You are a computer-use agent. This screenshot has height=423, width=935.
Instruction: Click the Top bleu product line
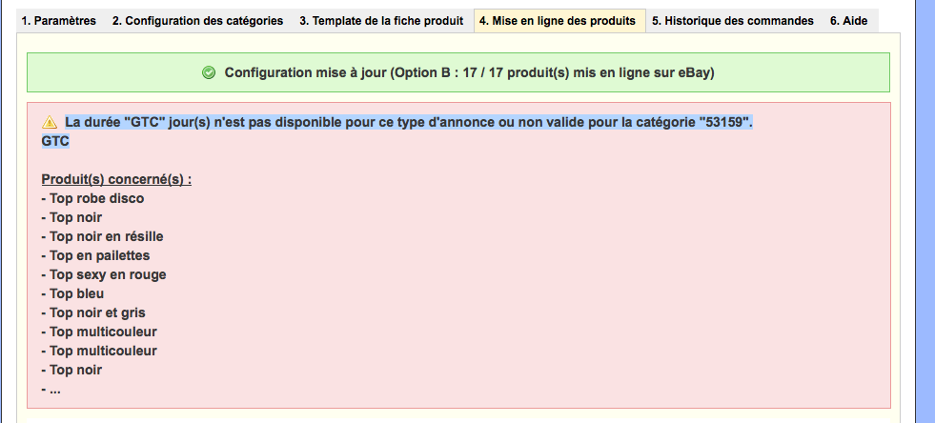click(72, 293)
